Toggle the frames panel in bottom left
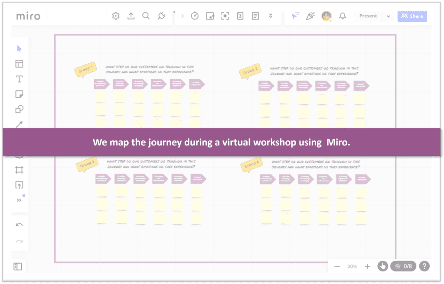This screenshot has height=284, width=444. [18, 267]
